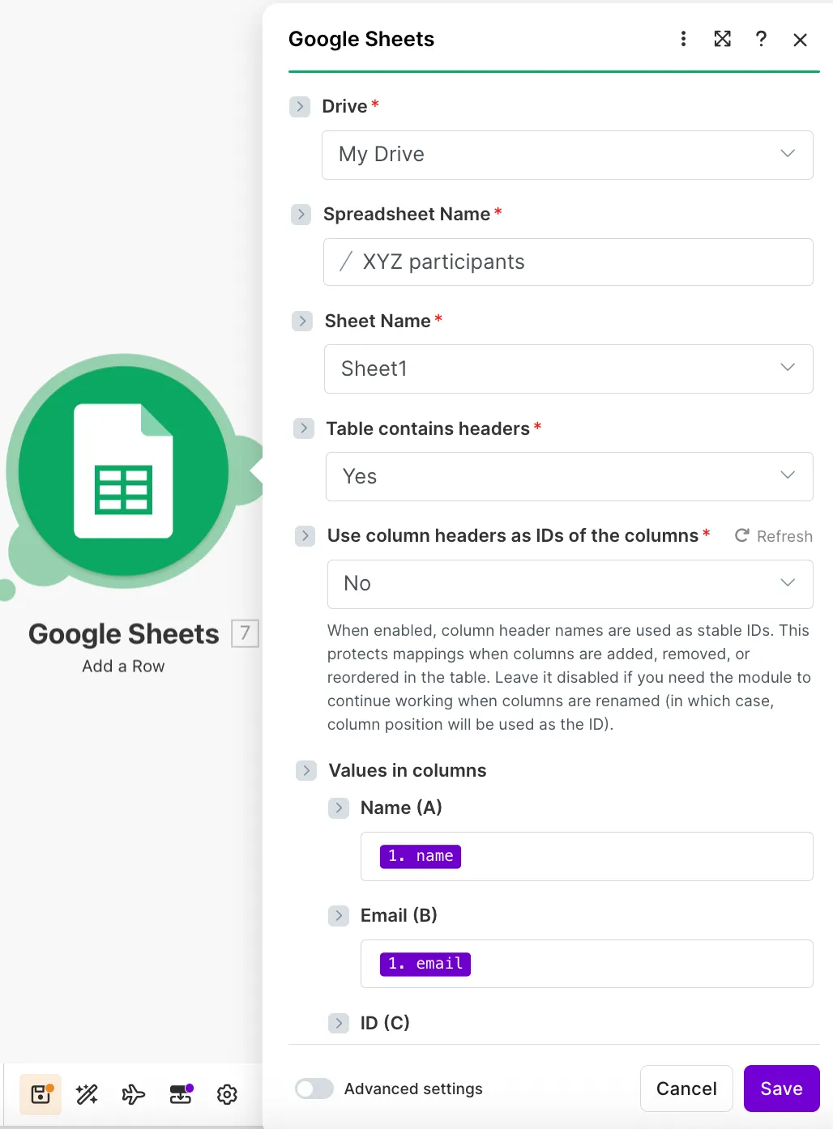
Task: Click the save scenario icon in bottom toolbar
Action: (x=41, y=1094)
